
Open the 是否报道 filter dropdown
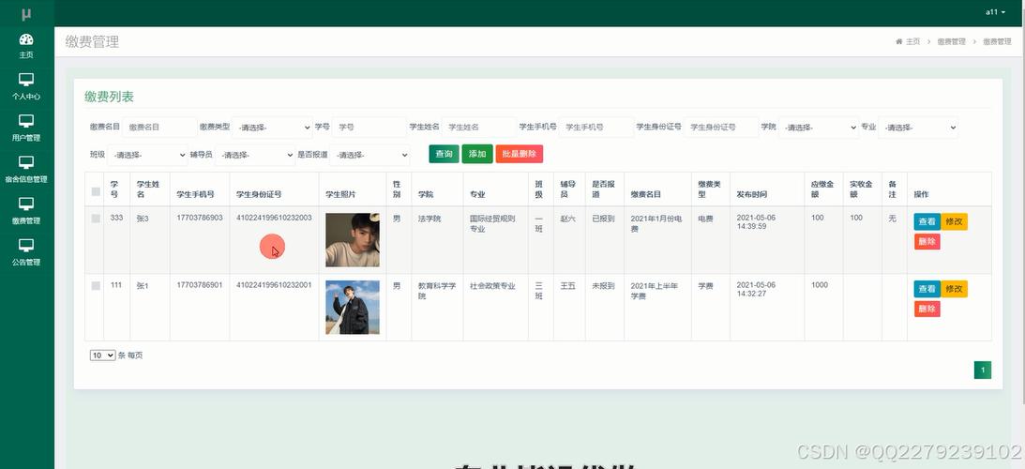tap(370, 155)
